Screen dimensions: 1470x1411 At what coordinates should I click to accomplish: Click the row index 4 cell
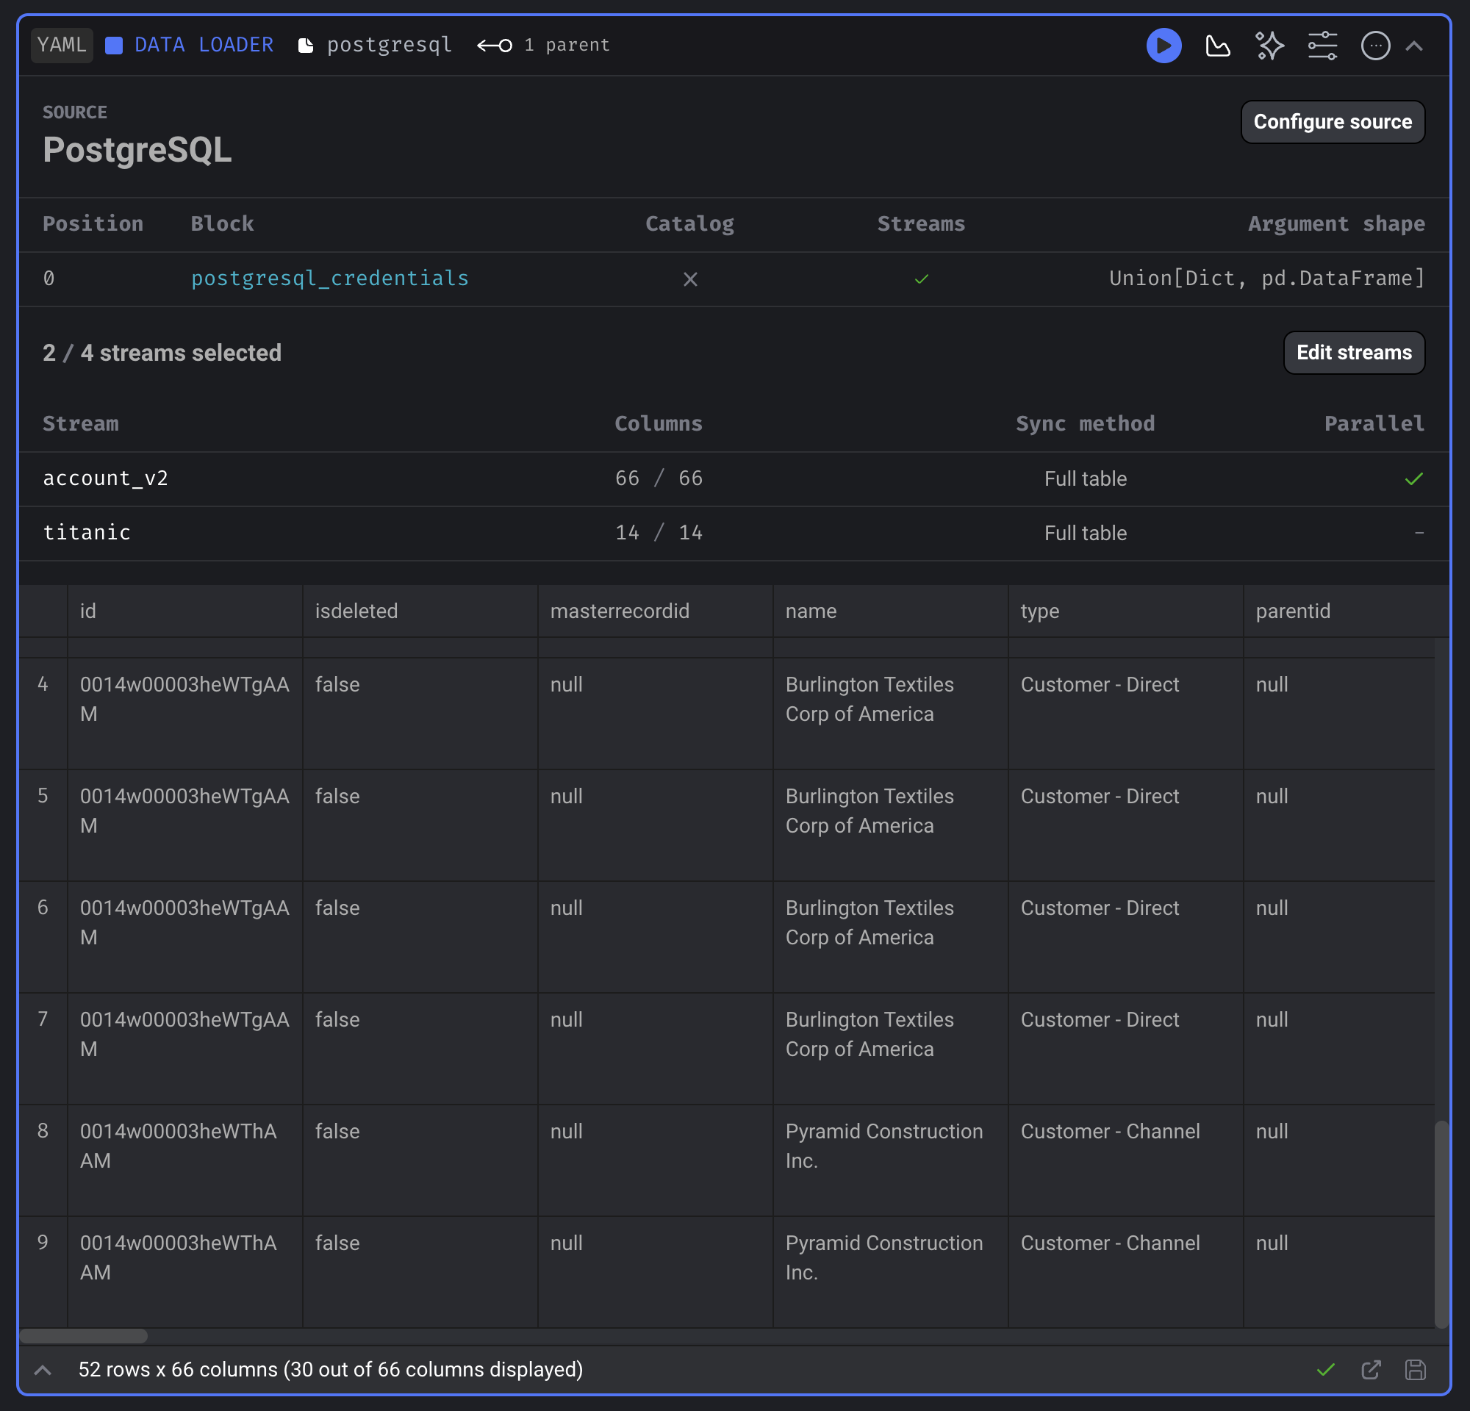(x=43, y=713)
